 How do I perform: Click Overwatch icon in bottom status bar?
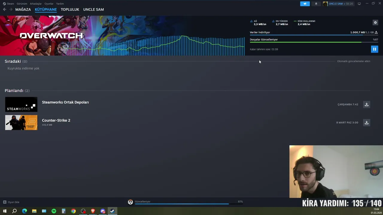130,202
